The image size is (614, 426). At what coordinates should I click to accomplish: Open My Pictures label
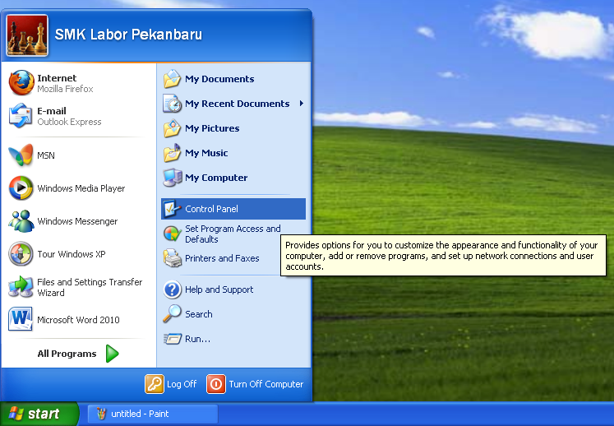click(x=212, y=128)
